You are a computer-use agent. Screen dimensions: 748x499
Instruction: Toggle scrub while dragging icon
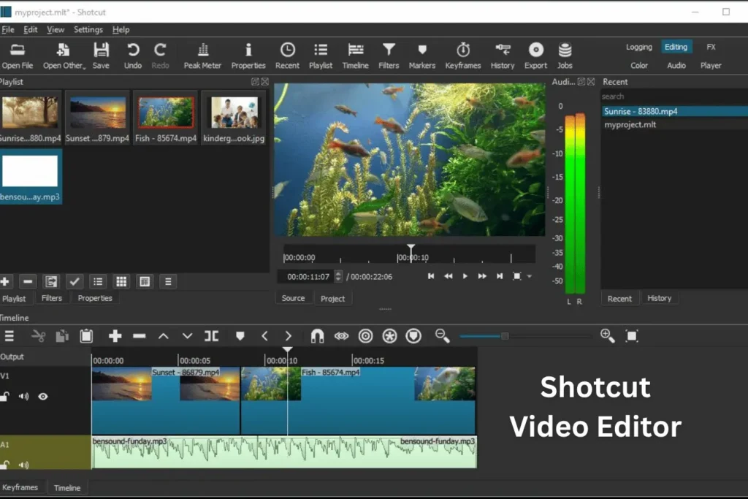[342, 336]
